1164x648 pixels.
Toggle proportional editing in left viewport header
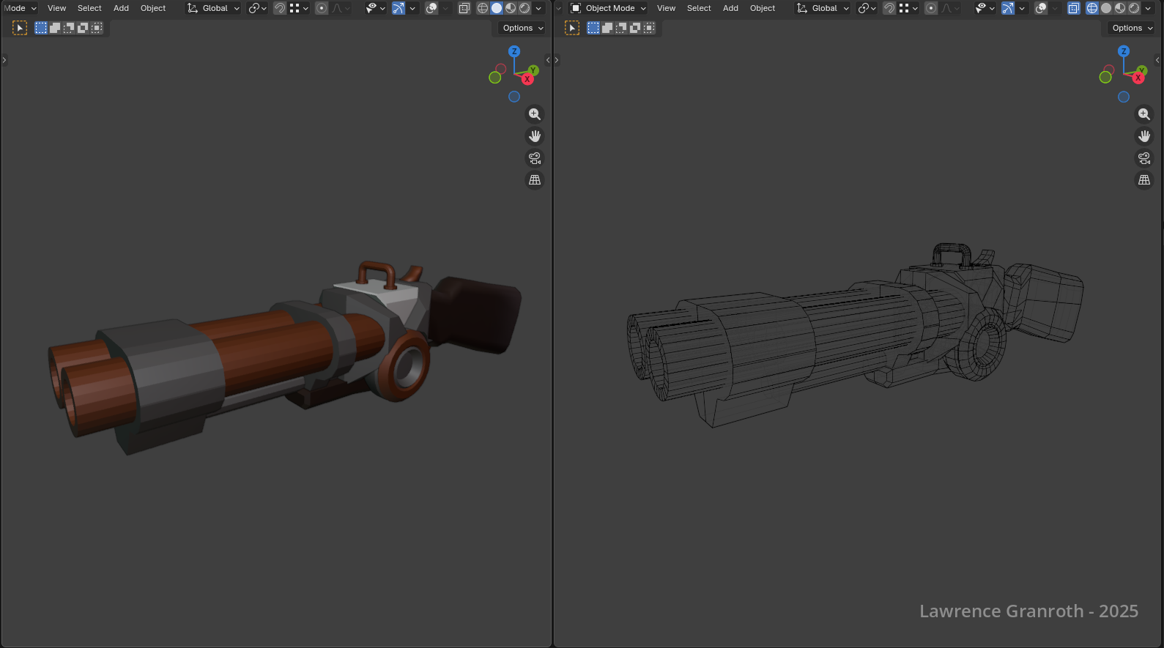(x=322, y=8)
